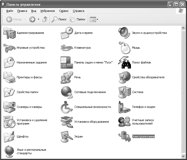Click the Панель управления title bar icon

(4, 4)
